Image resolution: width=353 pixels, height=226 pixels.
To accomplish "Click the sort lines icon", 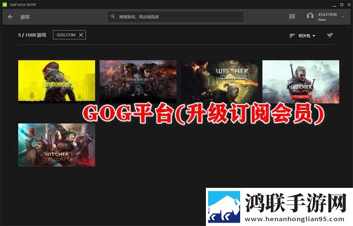I will click(x=292, y=35).
